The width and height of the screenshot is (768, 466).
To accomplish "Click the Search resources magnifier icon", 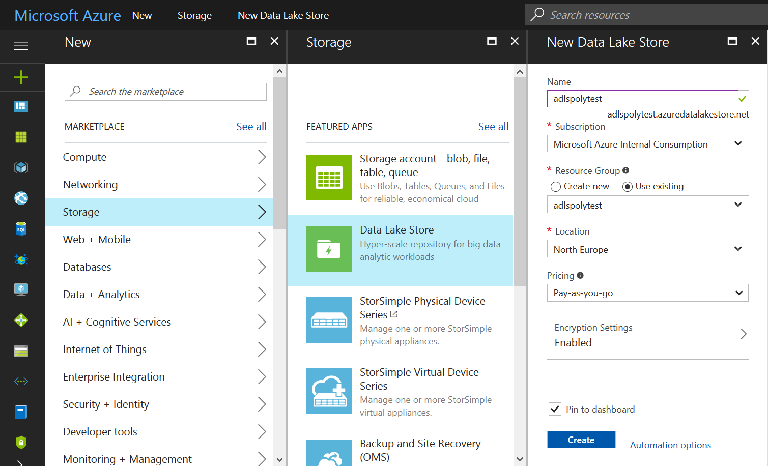I will 537,14.
